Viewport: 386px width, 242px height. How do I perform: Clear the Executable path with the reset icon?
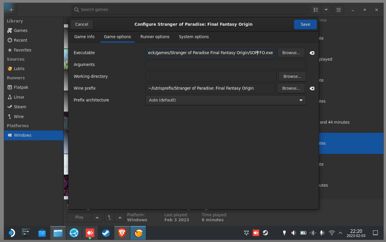[x=312, y=53]
